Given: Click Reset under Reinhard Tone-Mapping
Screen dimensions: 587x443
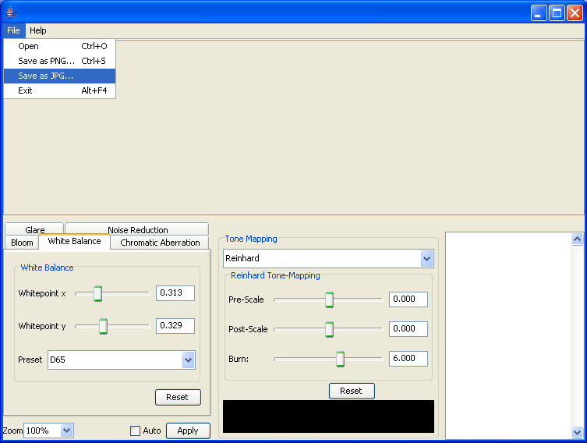Looking at the screenshot, I should [x=352, y=391].
